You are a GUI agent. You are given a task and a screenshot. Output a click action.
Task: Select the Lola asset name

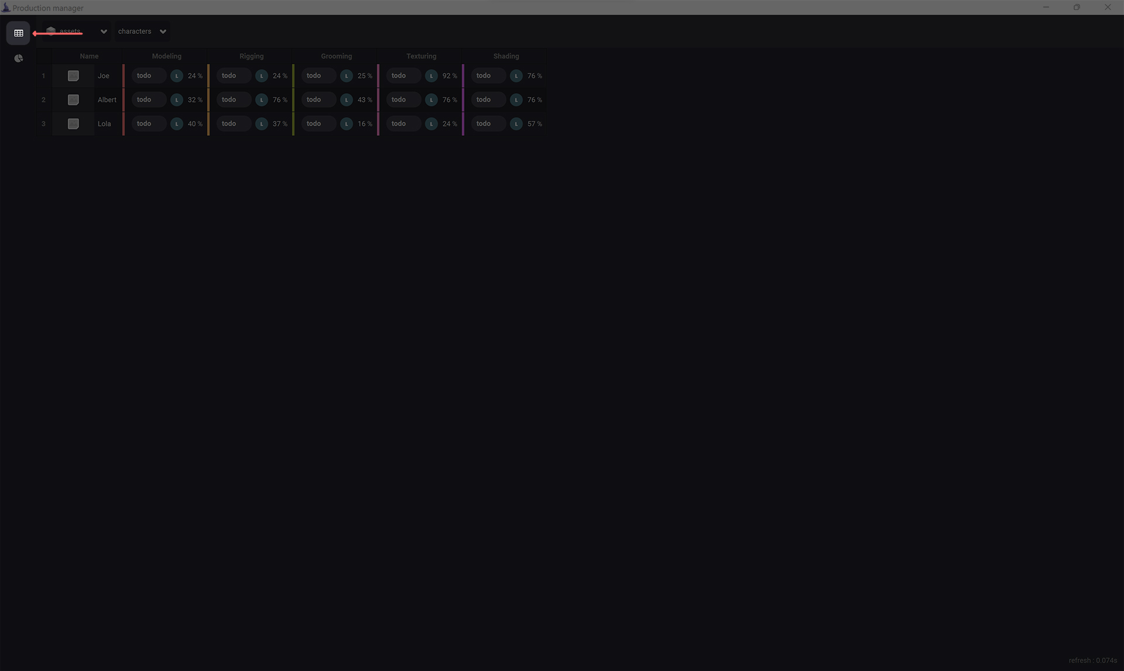click(x=104, y=124)
